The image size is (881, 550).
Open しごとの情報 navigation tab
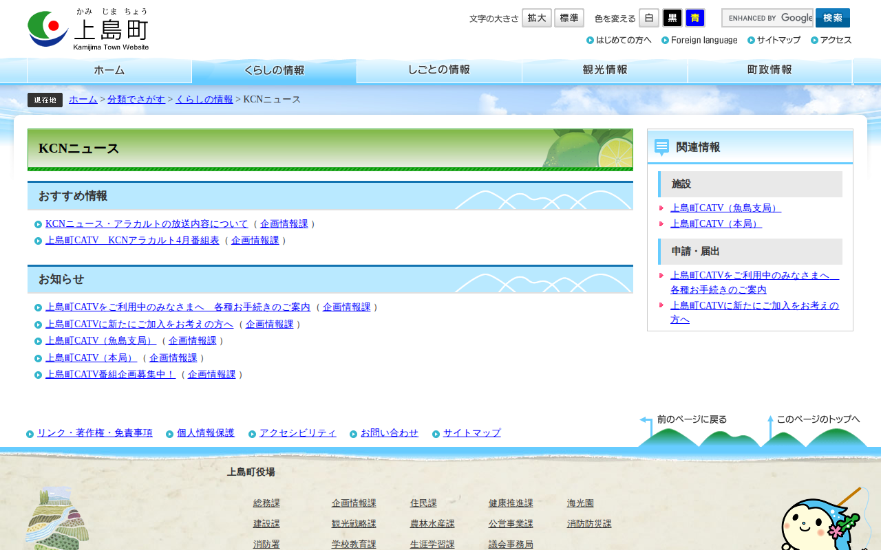pos(440,70)
